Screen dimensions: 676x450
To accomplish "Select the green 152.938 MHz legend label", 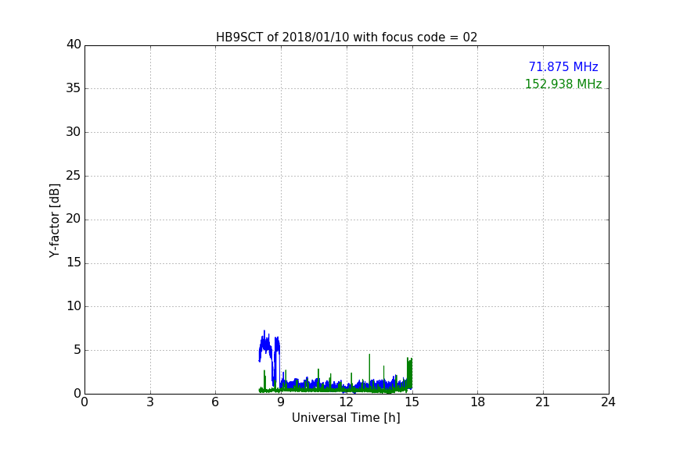I will click(563, 84).
